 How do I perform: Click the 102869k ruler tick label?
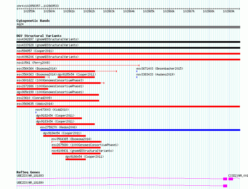(x=229, y=11)
